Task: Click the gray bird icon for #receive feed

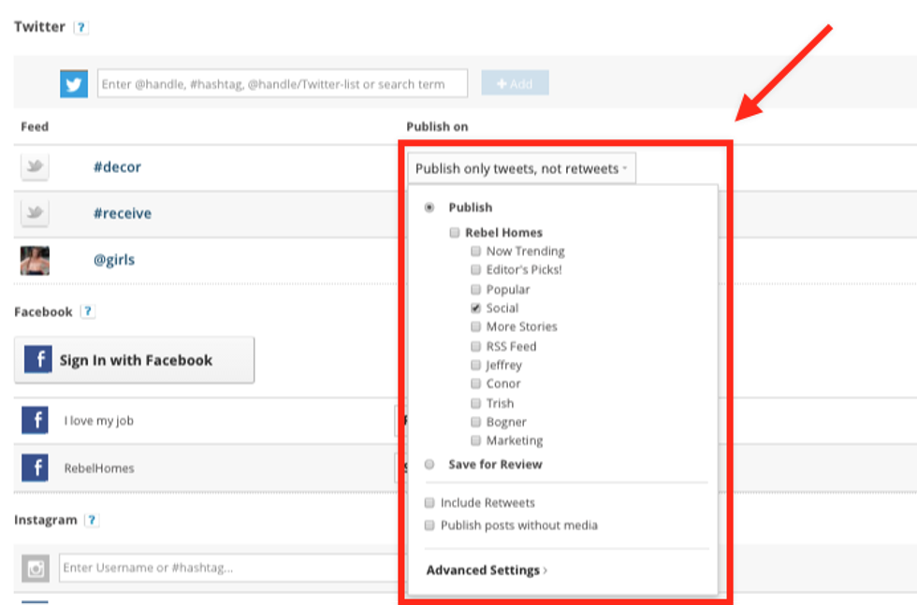Action: click(x=35, y=214)
